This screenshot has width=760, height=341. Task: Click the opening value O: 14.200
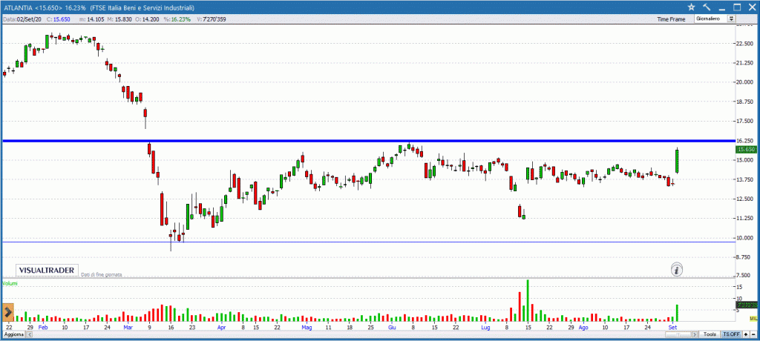point(148,19)
